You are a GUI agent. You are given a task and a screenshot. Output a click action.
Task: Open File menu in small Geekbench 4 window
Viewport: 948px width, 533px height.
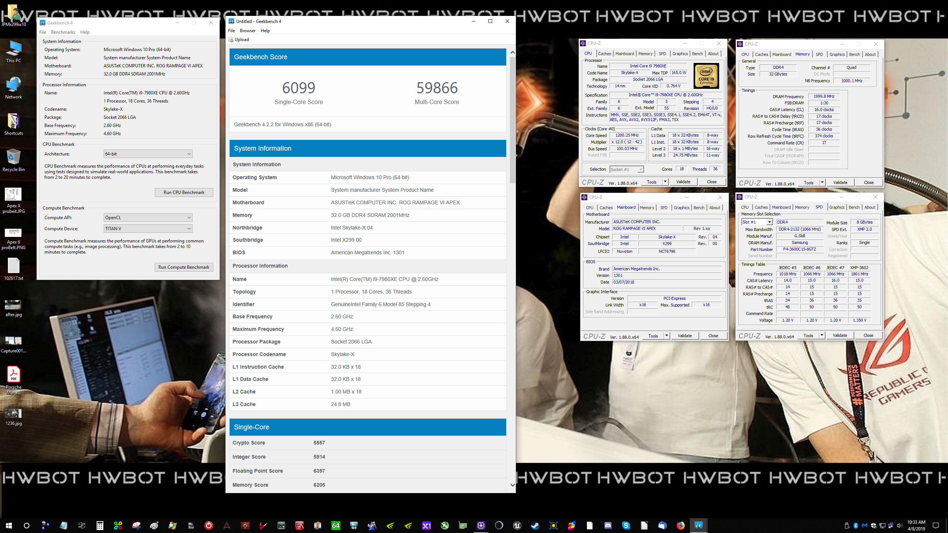point(43,32)
